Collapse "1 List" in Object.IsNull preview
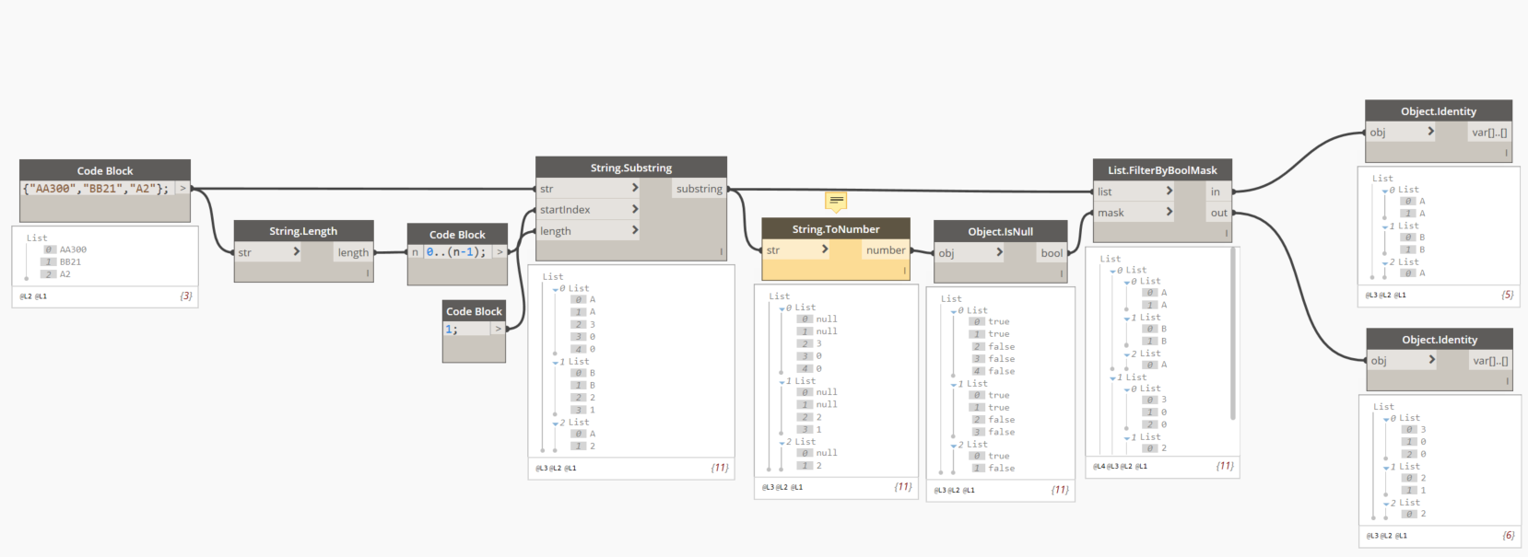Image resolution: width=1528 pixels, height=557 pixels. click(x=955, y=384)
